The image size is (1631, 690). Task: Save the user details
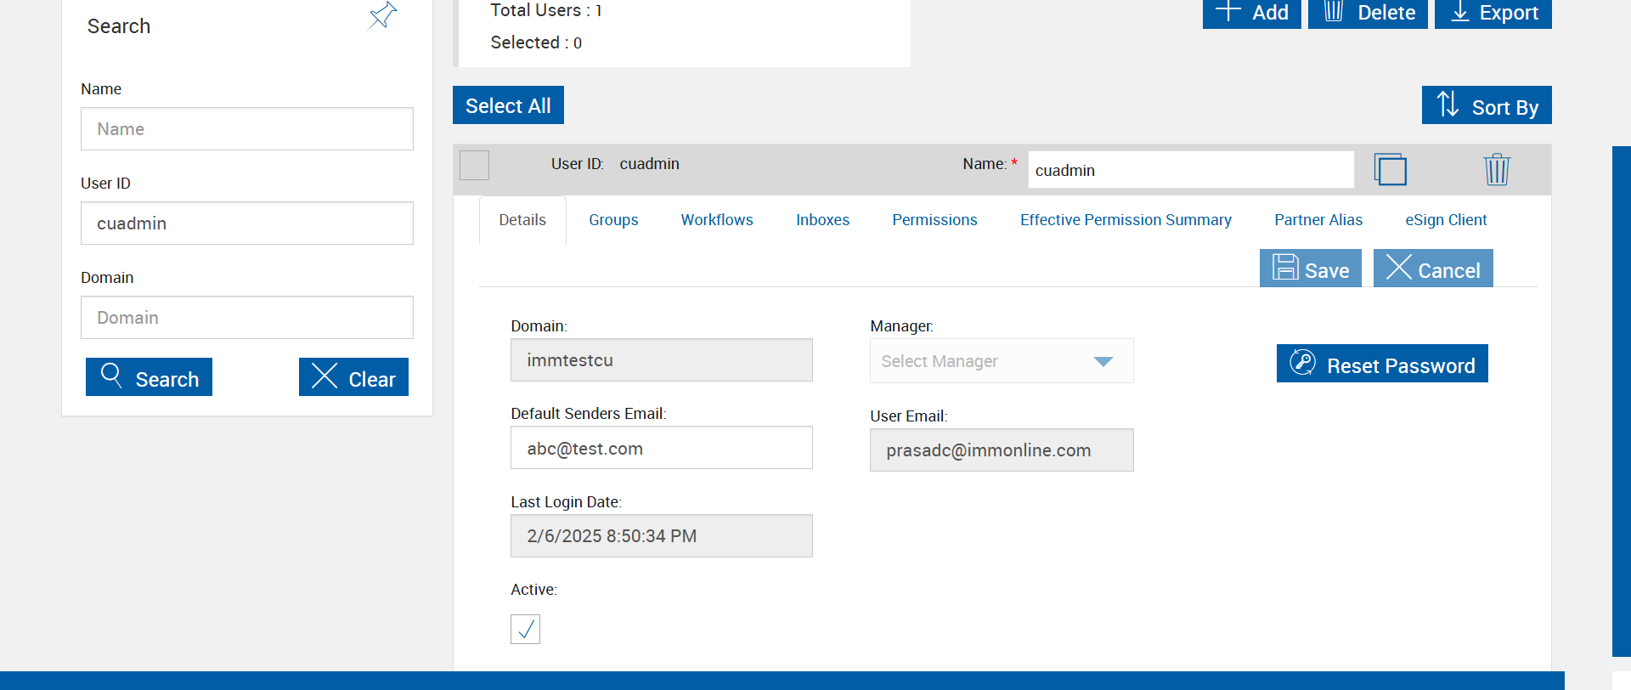point(1311,269)
